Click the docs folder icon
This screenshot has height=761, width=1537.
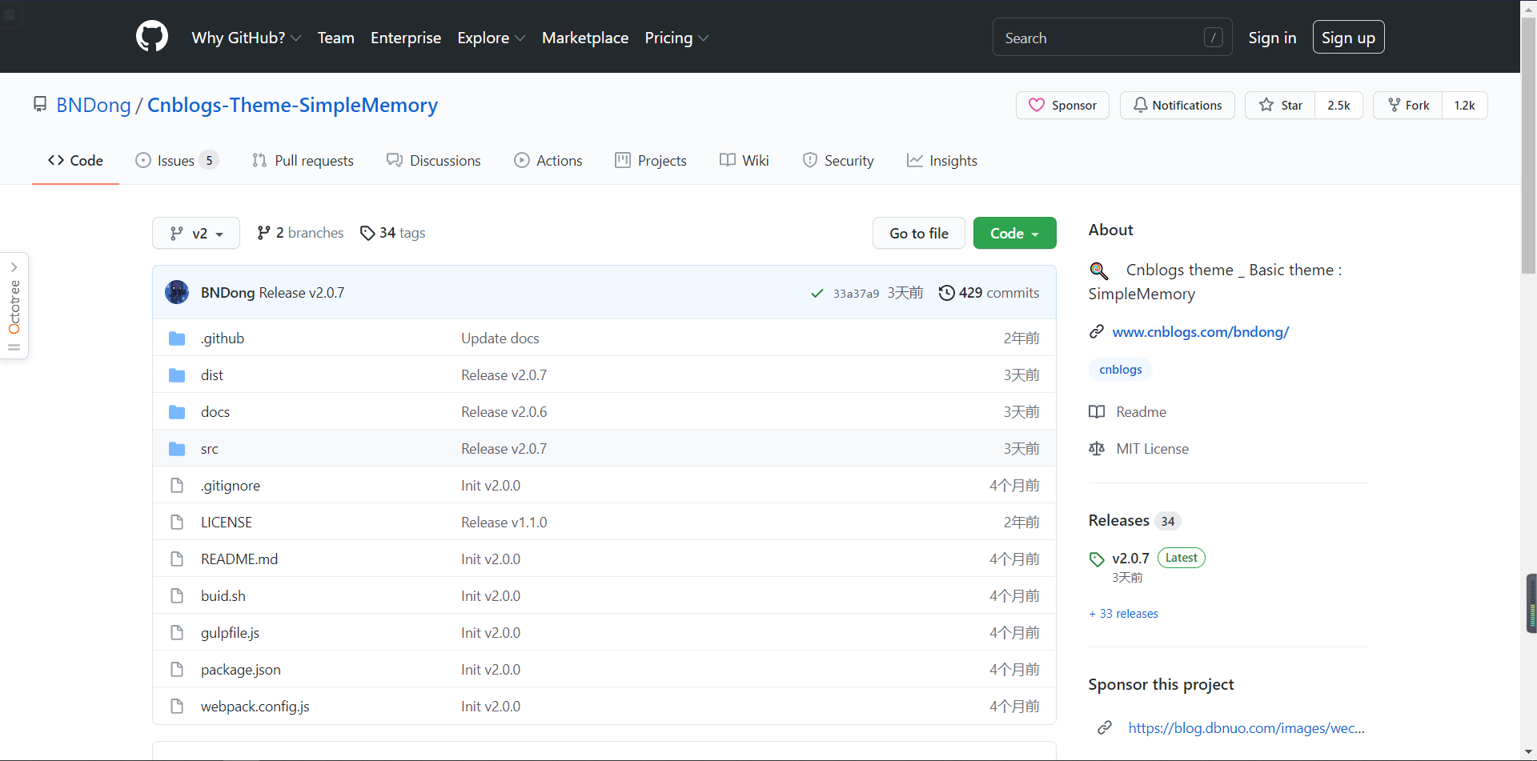coord(177,412)
